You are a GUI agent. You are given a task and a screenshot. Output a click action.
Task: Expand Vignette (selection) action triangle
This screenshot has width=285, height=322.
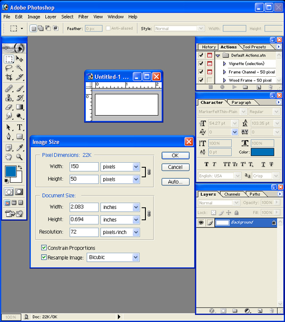(x=224, y=63)
